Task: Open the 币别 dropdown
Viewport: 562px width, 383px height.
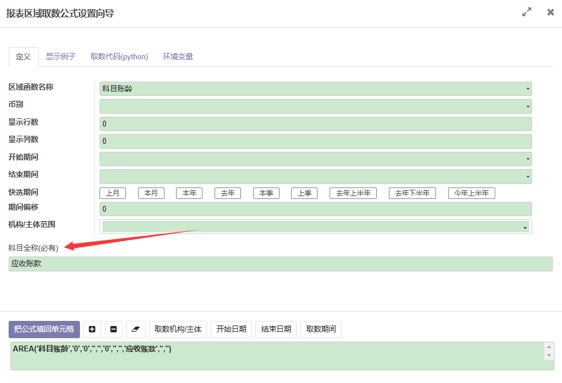Action: coord(315,106)
